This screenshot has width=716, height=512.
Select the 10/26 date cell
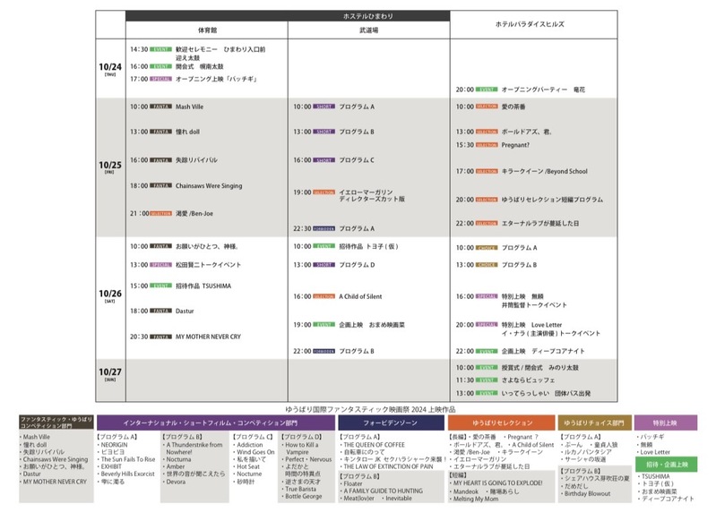pyautogui.click(x=110, y=295)
